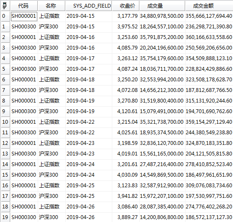This screenshot has height=222, width=233.
Task: Sort by the 代码 column header
Action: [24, 6]
